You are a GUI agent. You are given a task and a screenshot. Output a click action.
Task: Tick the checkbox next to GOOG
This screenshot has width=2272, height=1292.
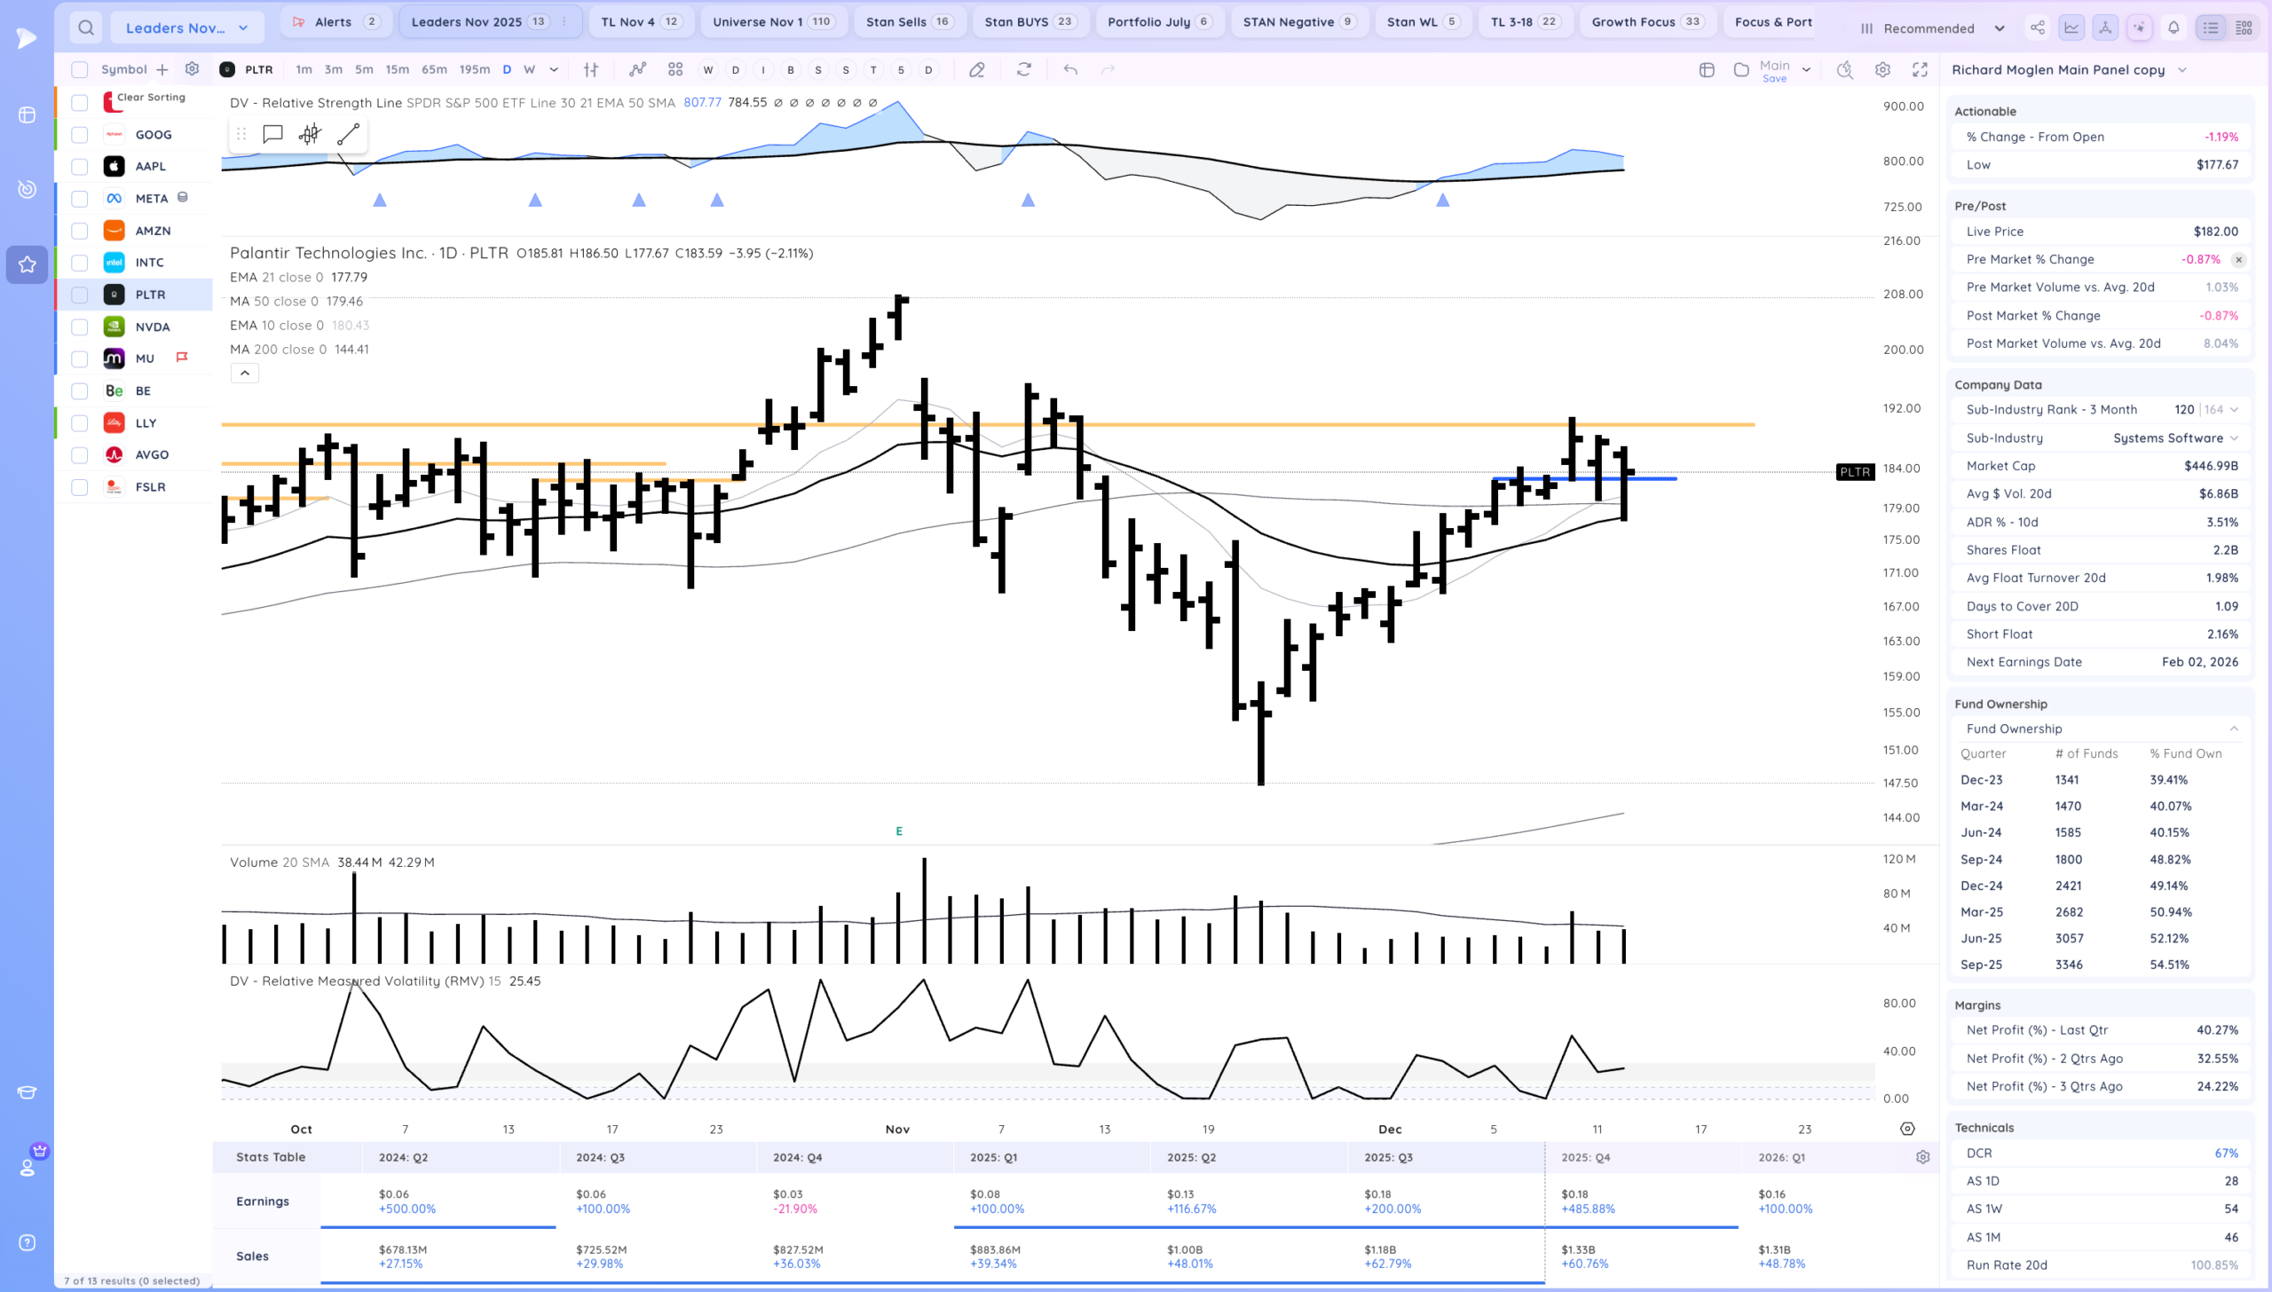click(x=80, y=135)
